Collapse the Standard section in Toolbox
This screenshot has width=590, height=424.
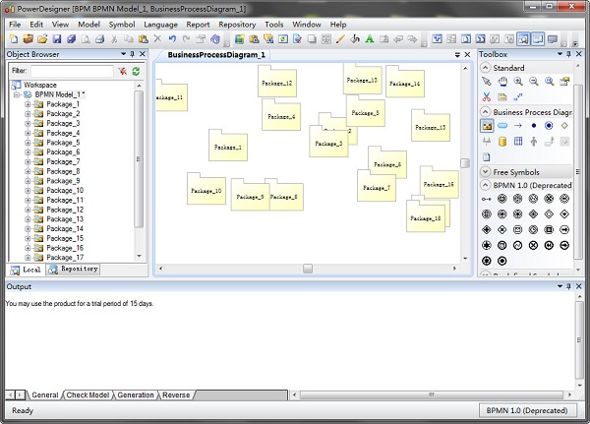click(x=485, y=68)
